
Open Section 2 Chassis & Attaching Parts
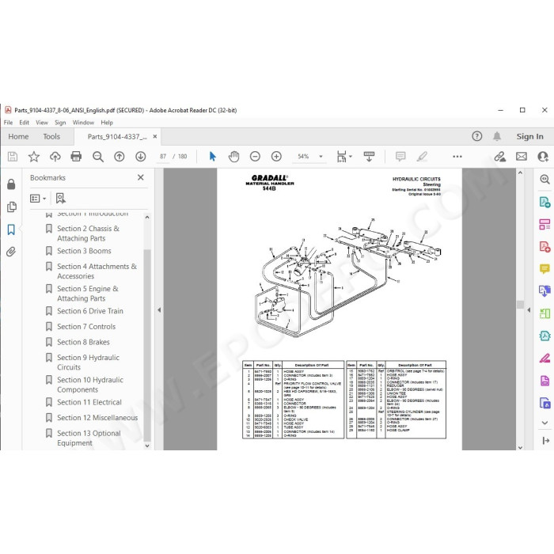click(x=89, y=233)
